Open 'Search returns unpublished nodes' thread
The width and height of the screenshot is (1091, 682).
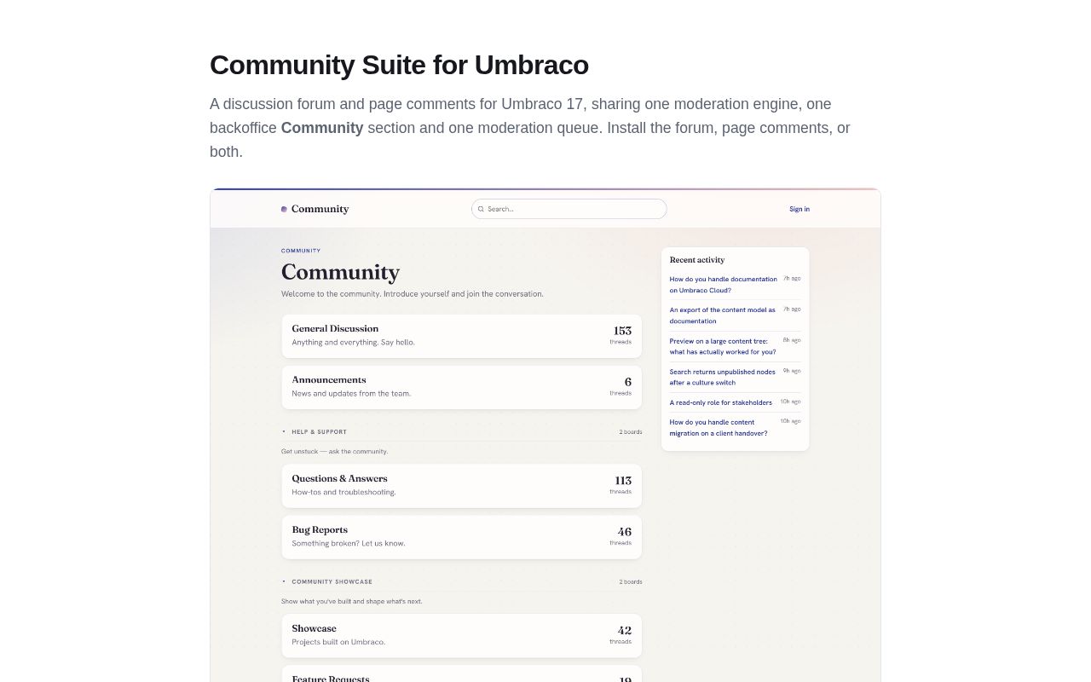(x=722, y=377)
